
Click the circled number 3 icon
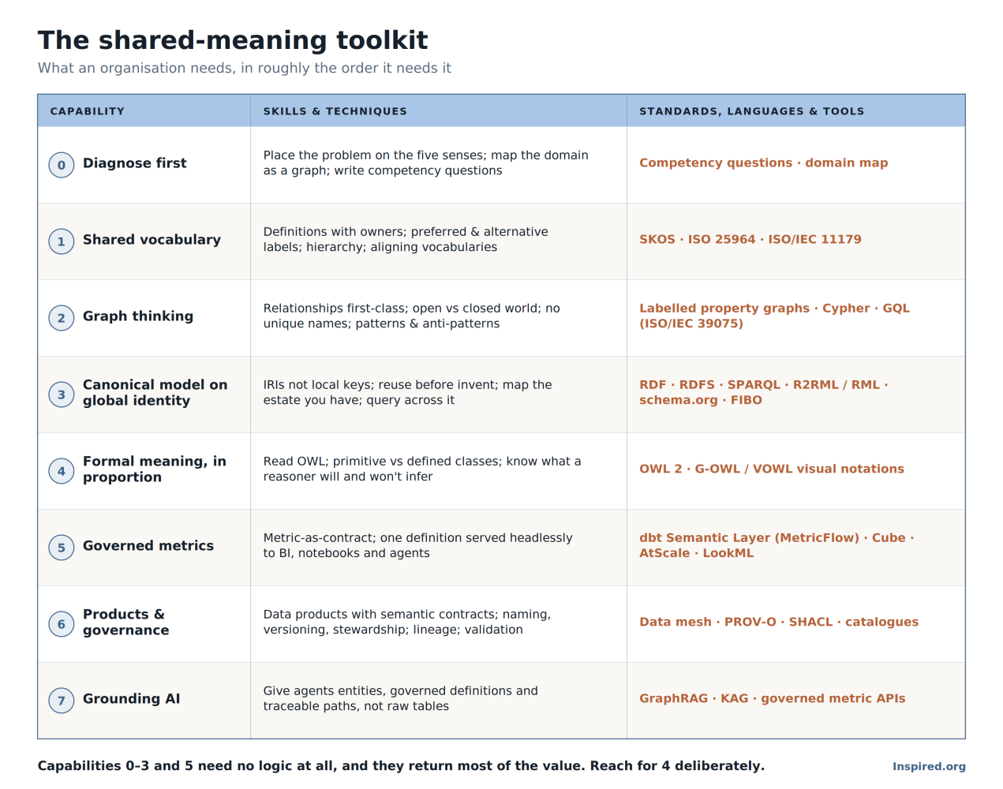(x=62, y=394)
